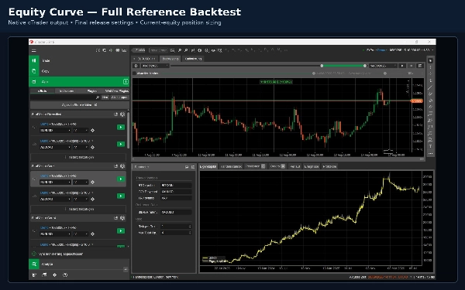
Task: Click the load icon in Parameters header
Action: [193, 167]
